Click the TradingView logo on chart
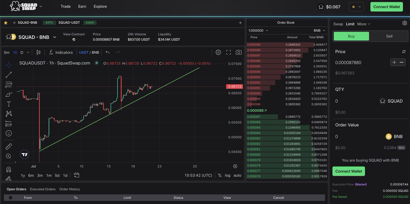The height and width of the screenshot is (204, 410). pos(25,154)
